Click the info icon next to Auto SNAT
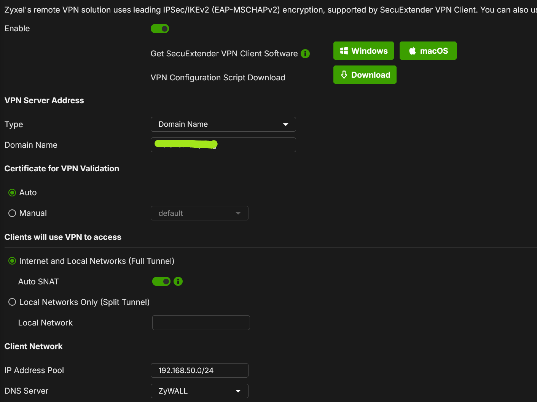Screen dimensions: 537x402 178,281
